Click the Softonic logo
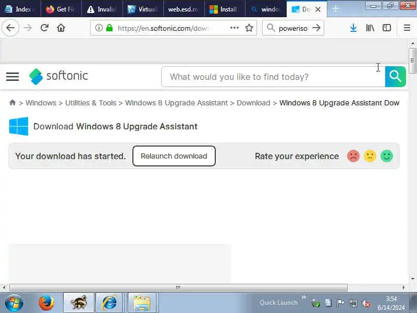Image resolution: width=417 pixels, height=313 pixels. click(58, 76)
